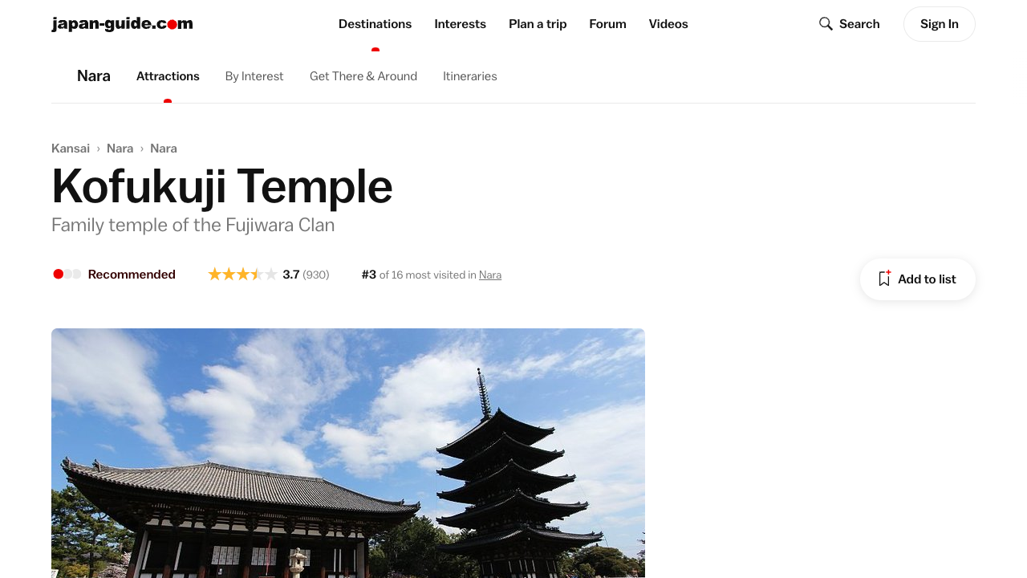
Task: Click the japan-guide.com logo
Action: (x=122, y=24)
